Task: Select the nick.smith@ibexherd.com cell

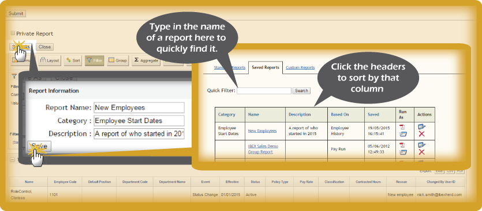Action: 440,194
